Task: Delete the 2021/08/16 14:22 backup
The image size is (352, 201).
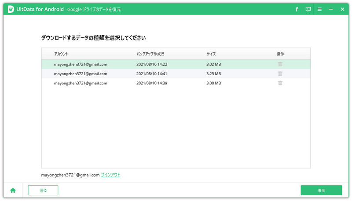Action: (280, 64)
